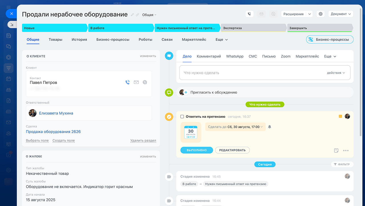This screenshot has width=365, height=206.
Task: Open the 'Роботы' tab
Action: click(145, 40)
